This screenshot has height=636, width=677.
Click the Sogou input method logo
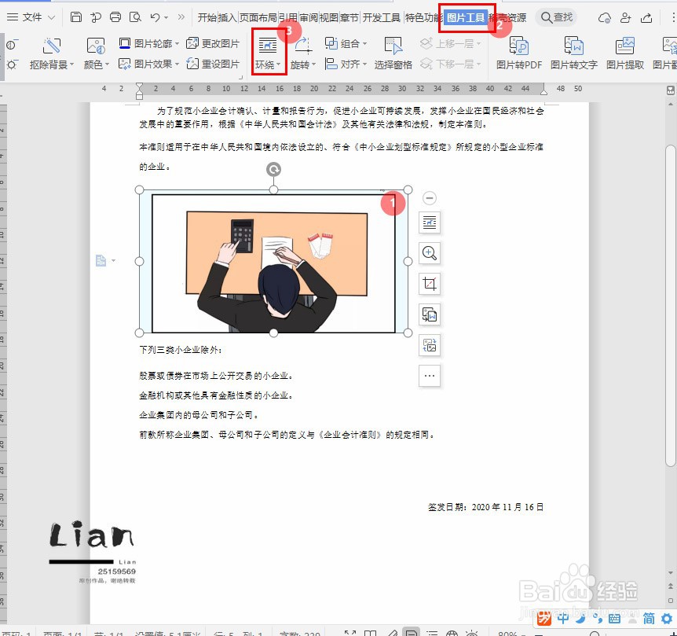pos(544,618)
